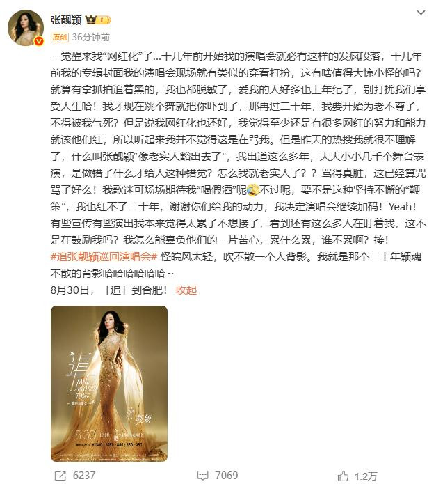Viewport: 436px width, 484px height.
Task: Open the 张靓颖 username link
Action: tap(66, 19)
